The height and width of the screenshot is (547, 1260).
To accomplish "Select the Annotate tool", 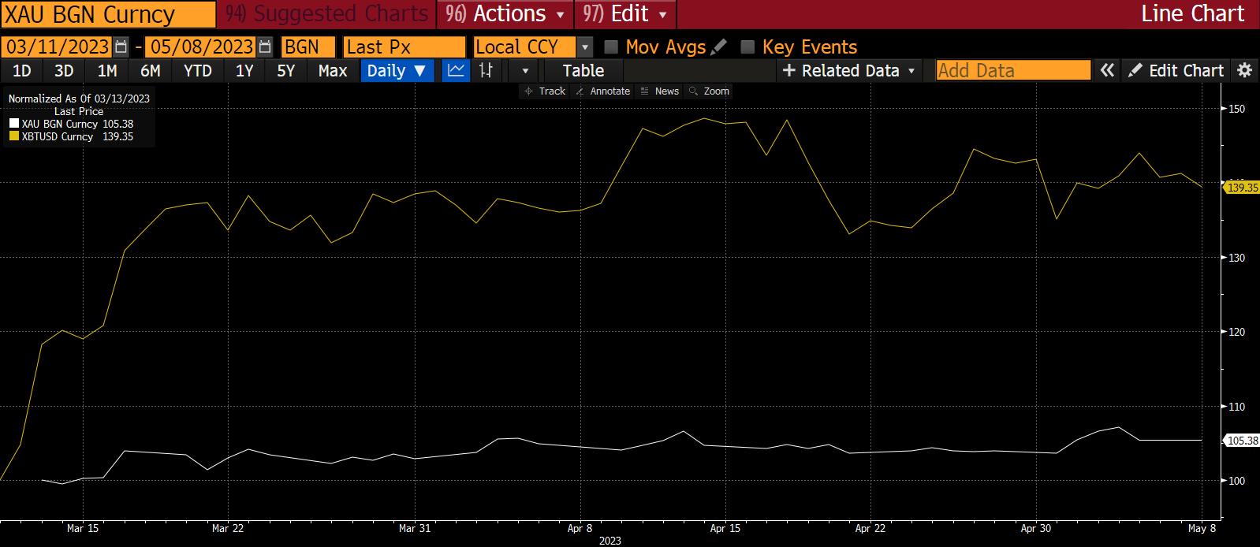I will (x=603, y=91).
